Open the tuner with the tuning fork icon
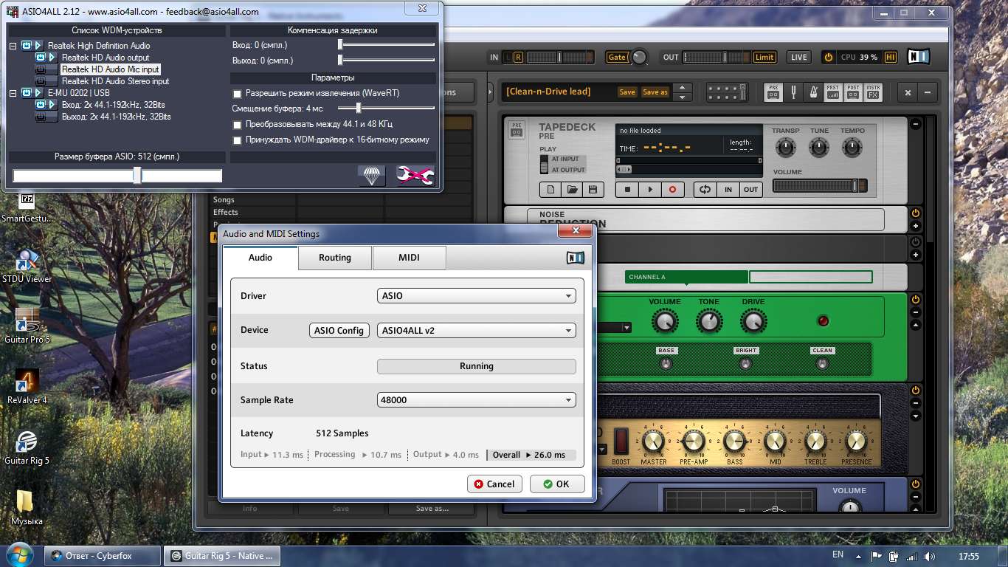The width and height of the screenshot is (1008, 567). [794, 92]
